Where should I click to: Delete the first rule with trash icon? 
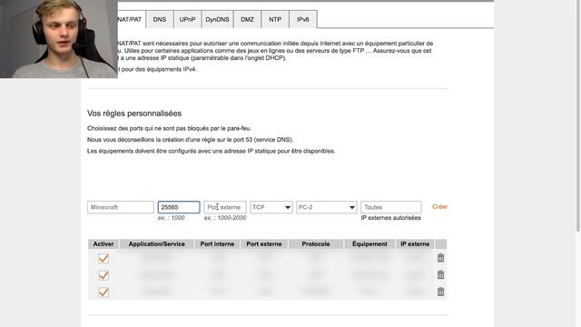[x=440, y=258]
